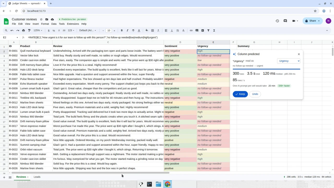
Task: Format as currency
Action: (49, 31)
